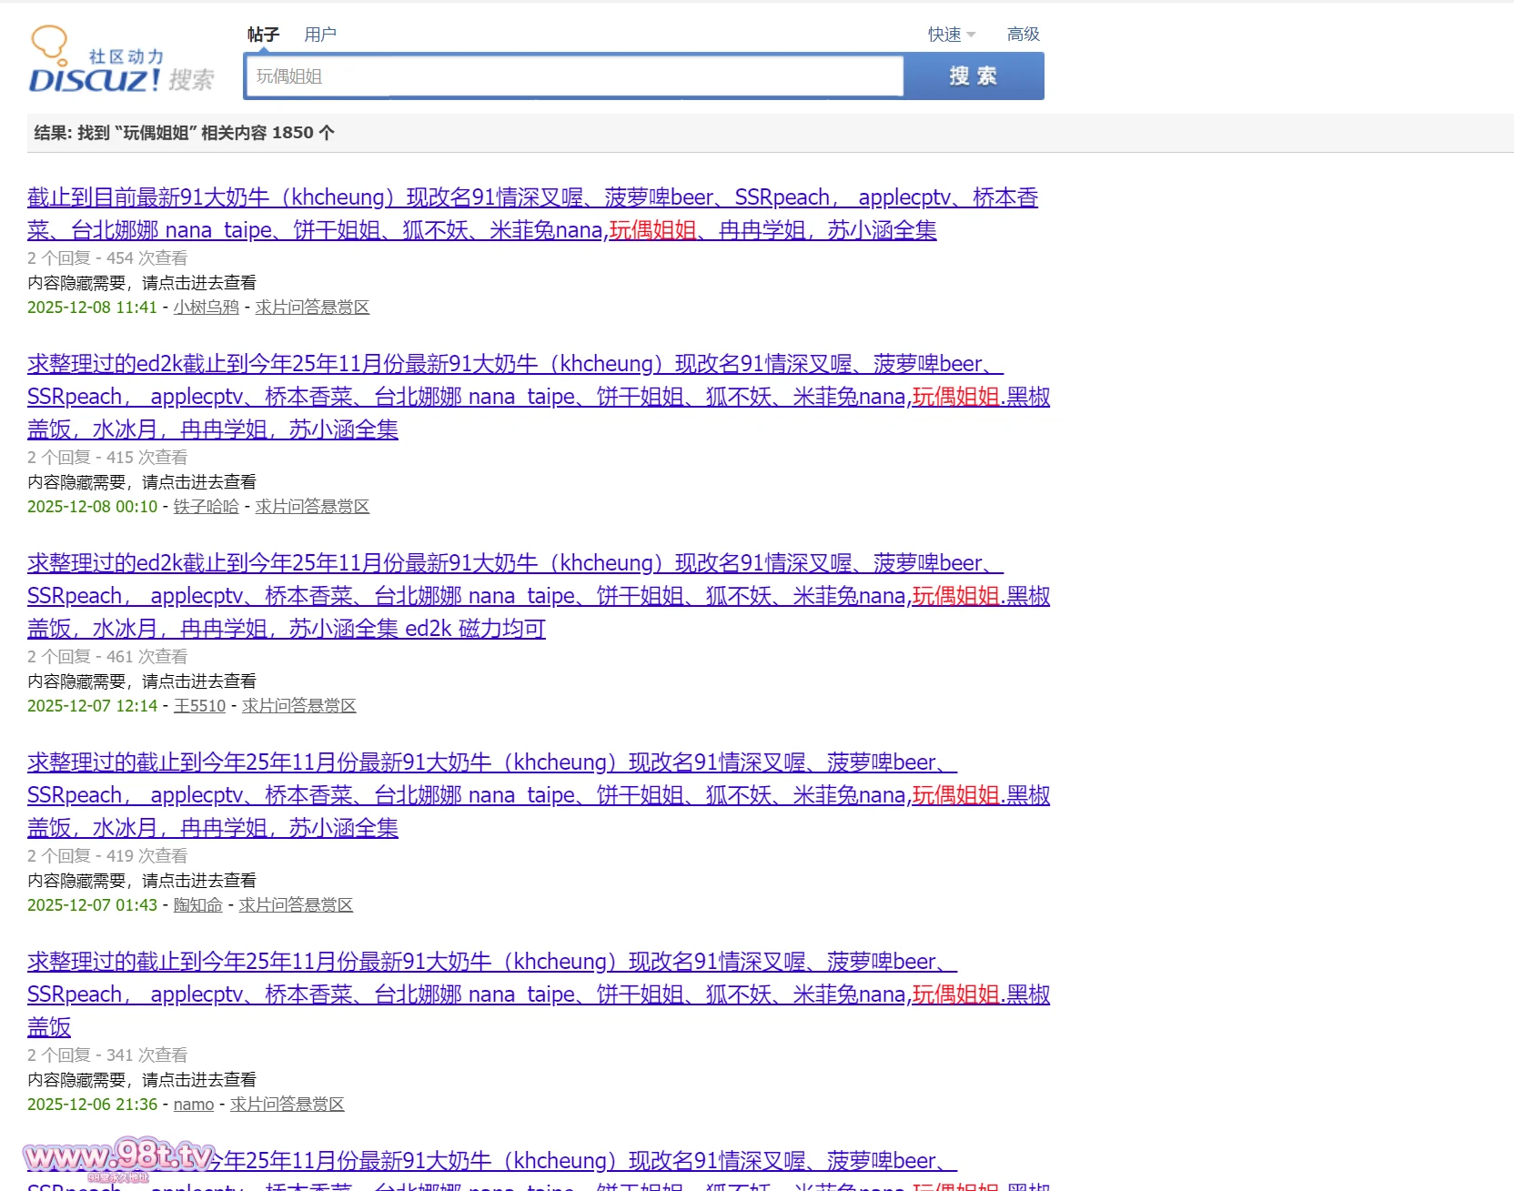Open author 小树乌鸦's profile link
Image resolution: width=1514 pixels, height=1191 pixels.
[x=206, y=308]
